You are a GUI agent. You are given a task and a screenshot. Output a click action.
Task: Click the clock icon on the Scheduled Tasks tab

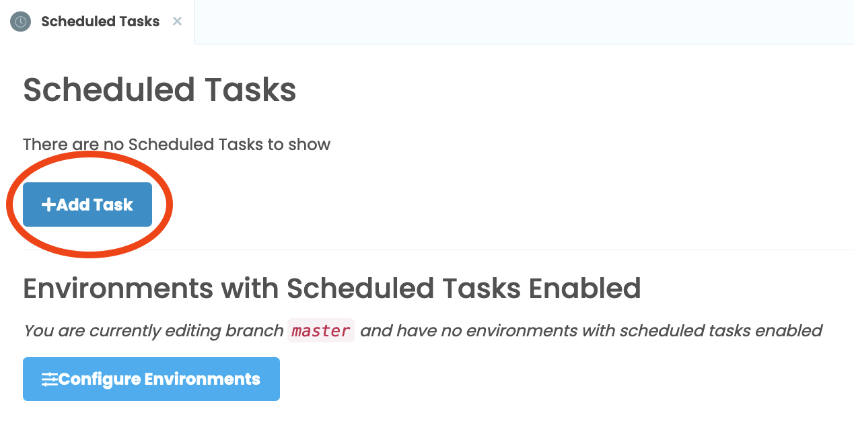(20, 22)
